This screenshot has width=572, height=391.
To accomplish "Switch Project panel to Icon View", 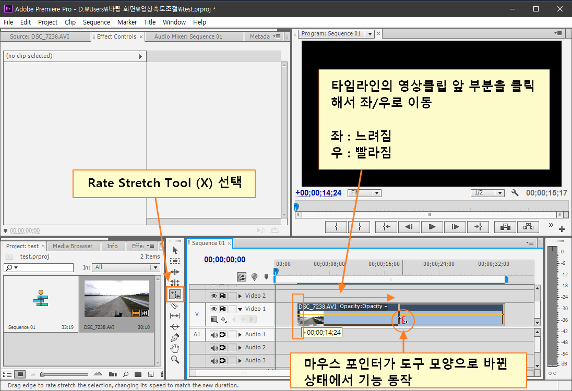I will pos(20,374).
